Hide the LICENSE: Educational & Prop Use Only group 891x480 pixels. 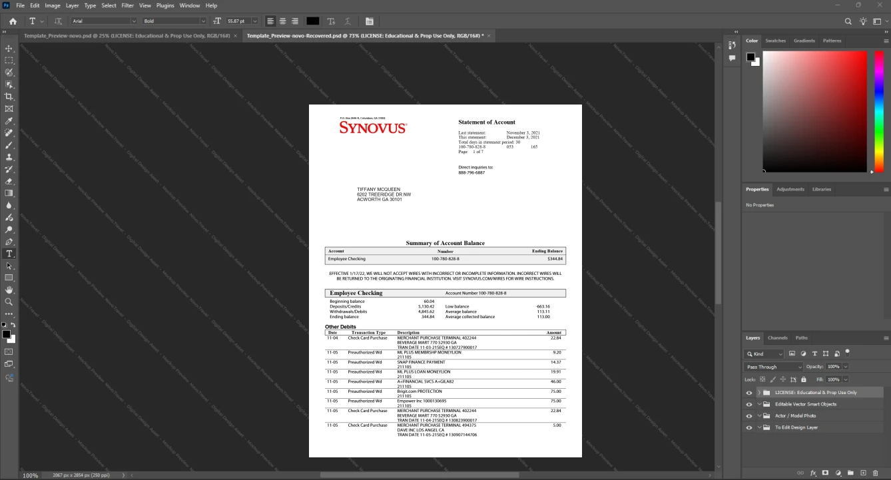749,393
